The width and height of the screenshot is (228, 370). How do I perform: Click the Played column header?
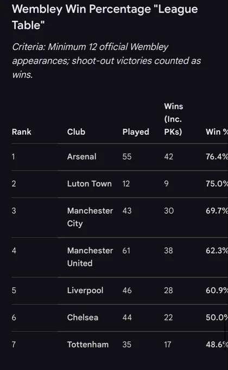click(136, 132)
